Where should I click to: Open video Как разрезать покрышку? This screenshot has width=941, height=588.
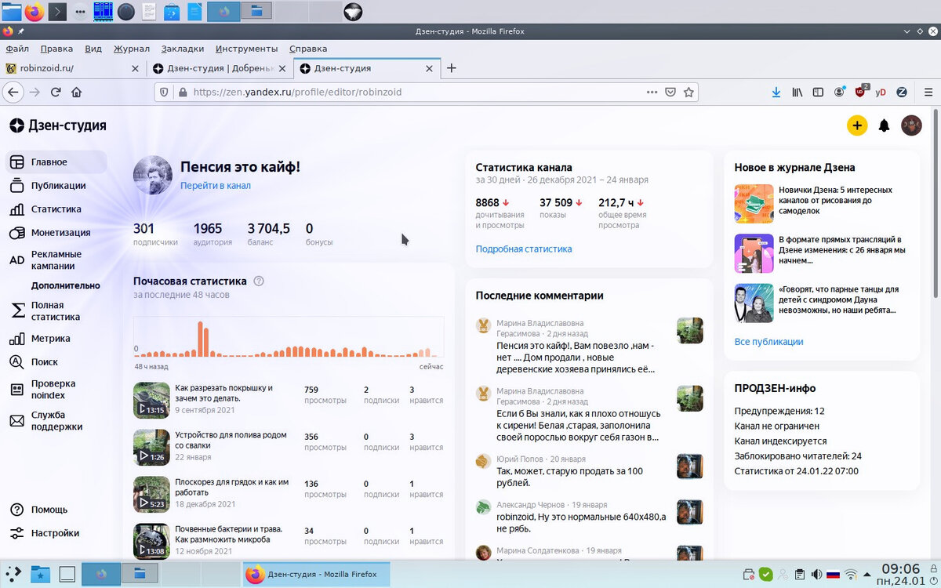pyautogui.click(x=223, y=393)
